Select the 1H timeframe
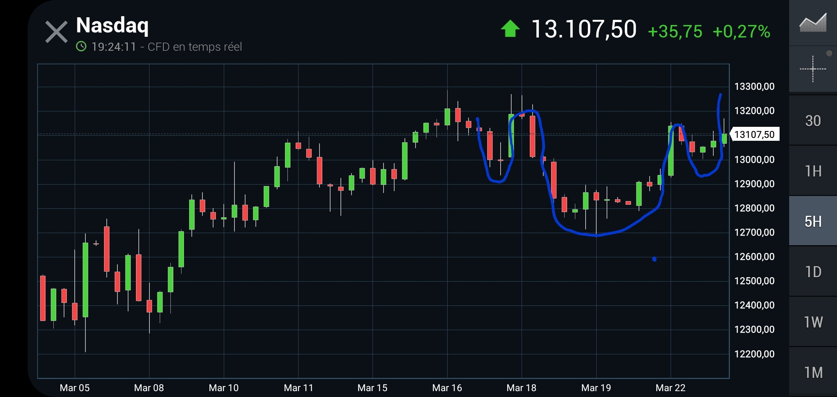The width and height of the screenshot is (837, 397). [x=813, y=171]
